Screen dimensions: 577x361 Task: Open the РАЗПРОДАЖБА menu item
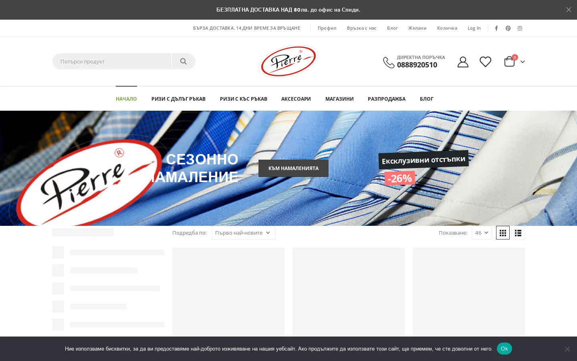pyautogui.click(x=387, y=99)
